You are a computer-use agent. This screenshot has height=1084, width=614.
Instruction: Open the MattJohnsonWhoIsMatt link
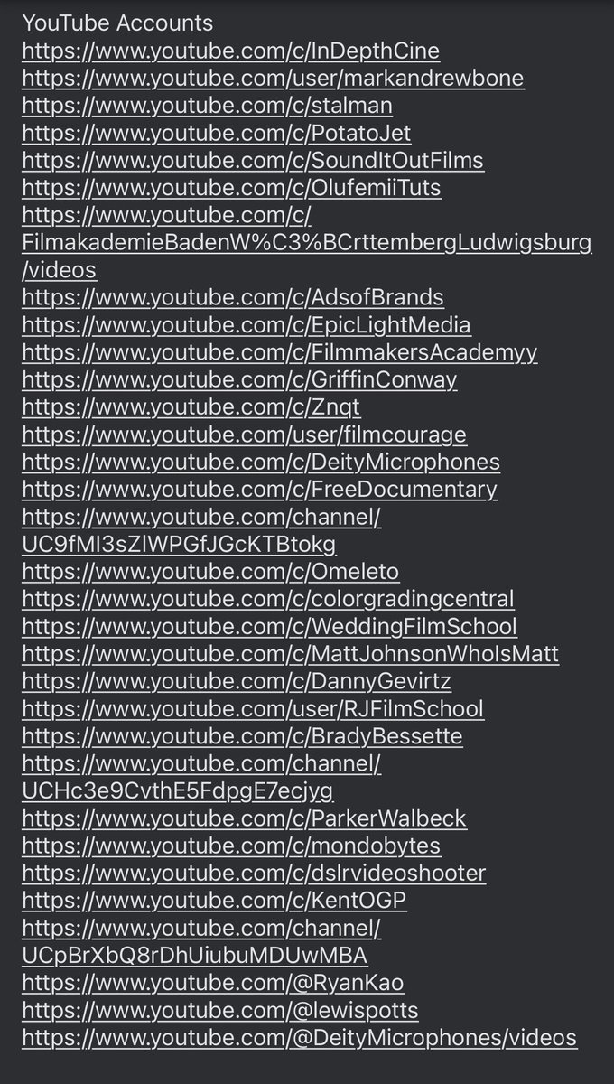pyautogui.click(x=290, y=653)
